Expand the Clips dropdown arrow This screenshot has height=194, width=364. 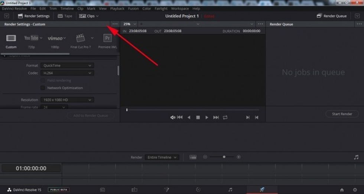pyautogui.click(x=97, y=16)
